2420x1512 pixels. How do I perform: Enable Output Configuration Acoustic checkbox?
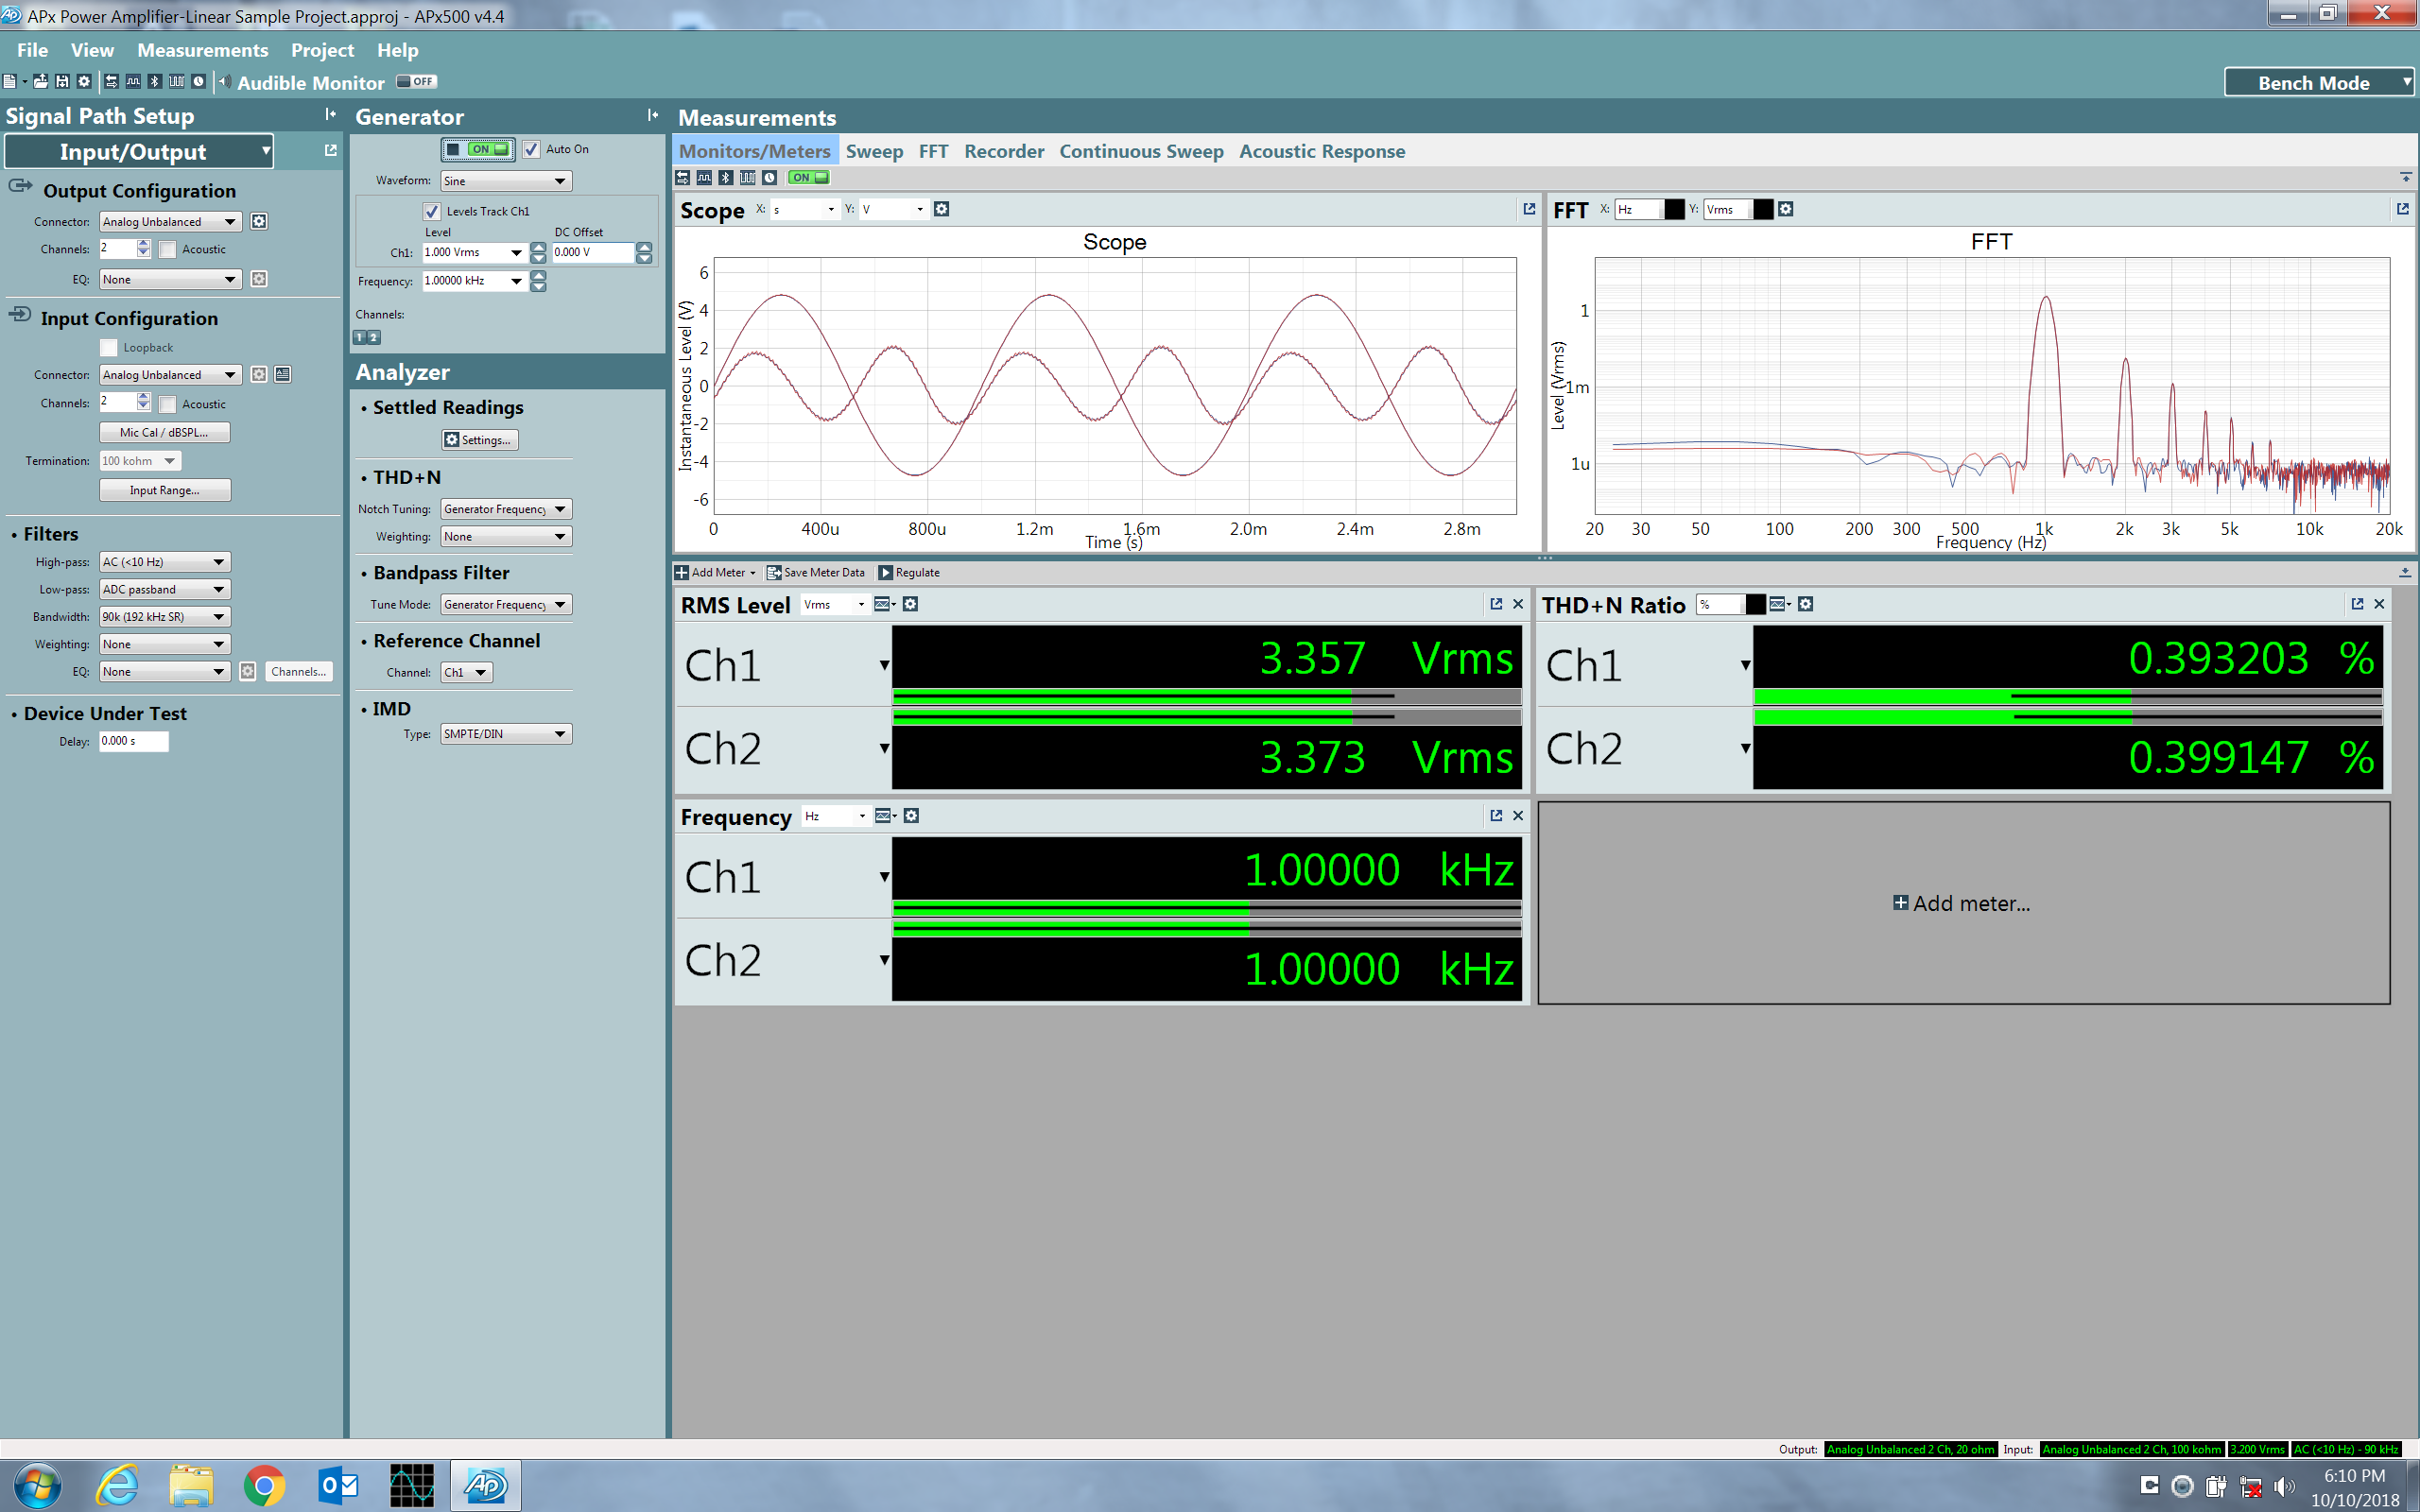point(168,250)
